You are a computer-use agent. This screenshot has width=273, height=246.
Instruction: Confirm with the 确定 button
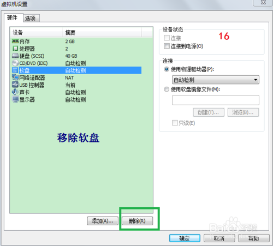(185, 238)
